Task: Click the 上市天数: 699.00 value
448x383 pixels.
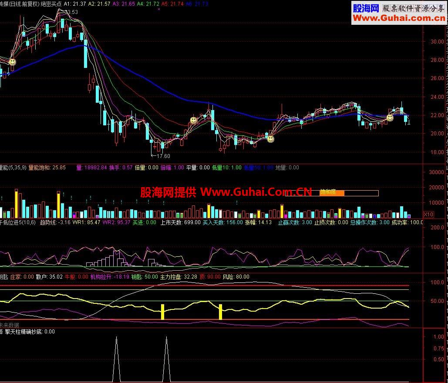Action: [180, 222]
